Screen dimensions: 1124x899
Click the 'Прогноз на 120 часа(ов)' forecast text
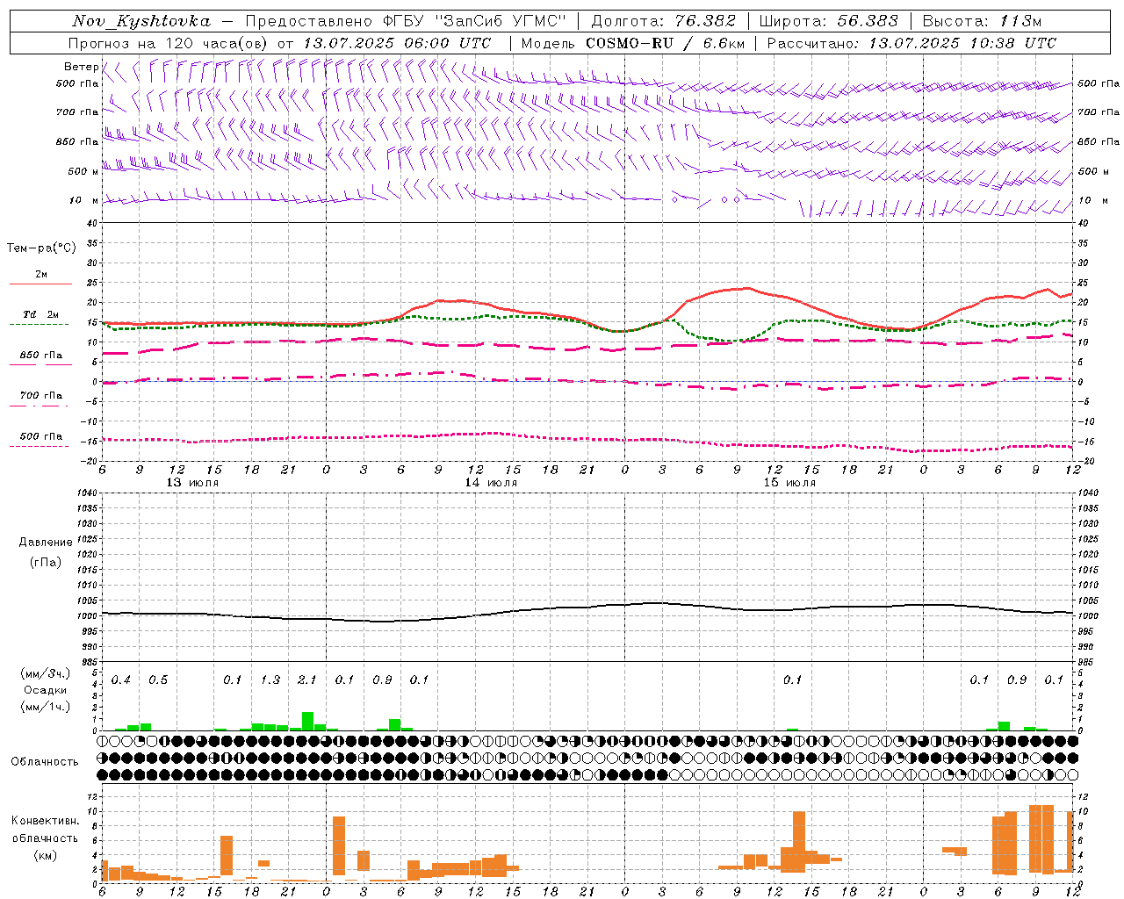pyautogui.click(x=169, y=43)
